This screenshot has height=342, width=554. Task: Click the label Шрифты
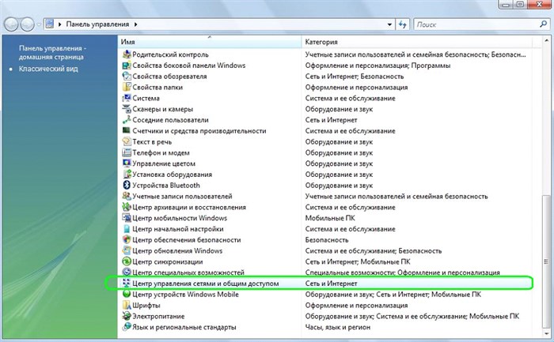tap(146, 305)
